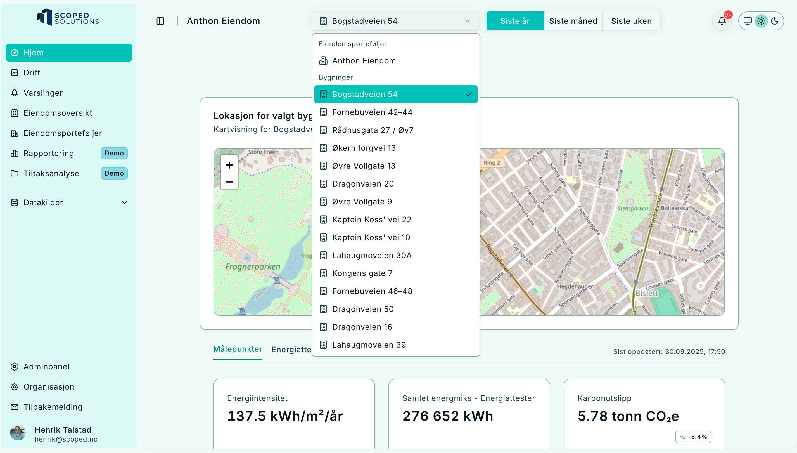Switch to system theme mode
The image size is (797, 453).
click(747, 21)
